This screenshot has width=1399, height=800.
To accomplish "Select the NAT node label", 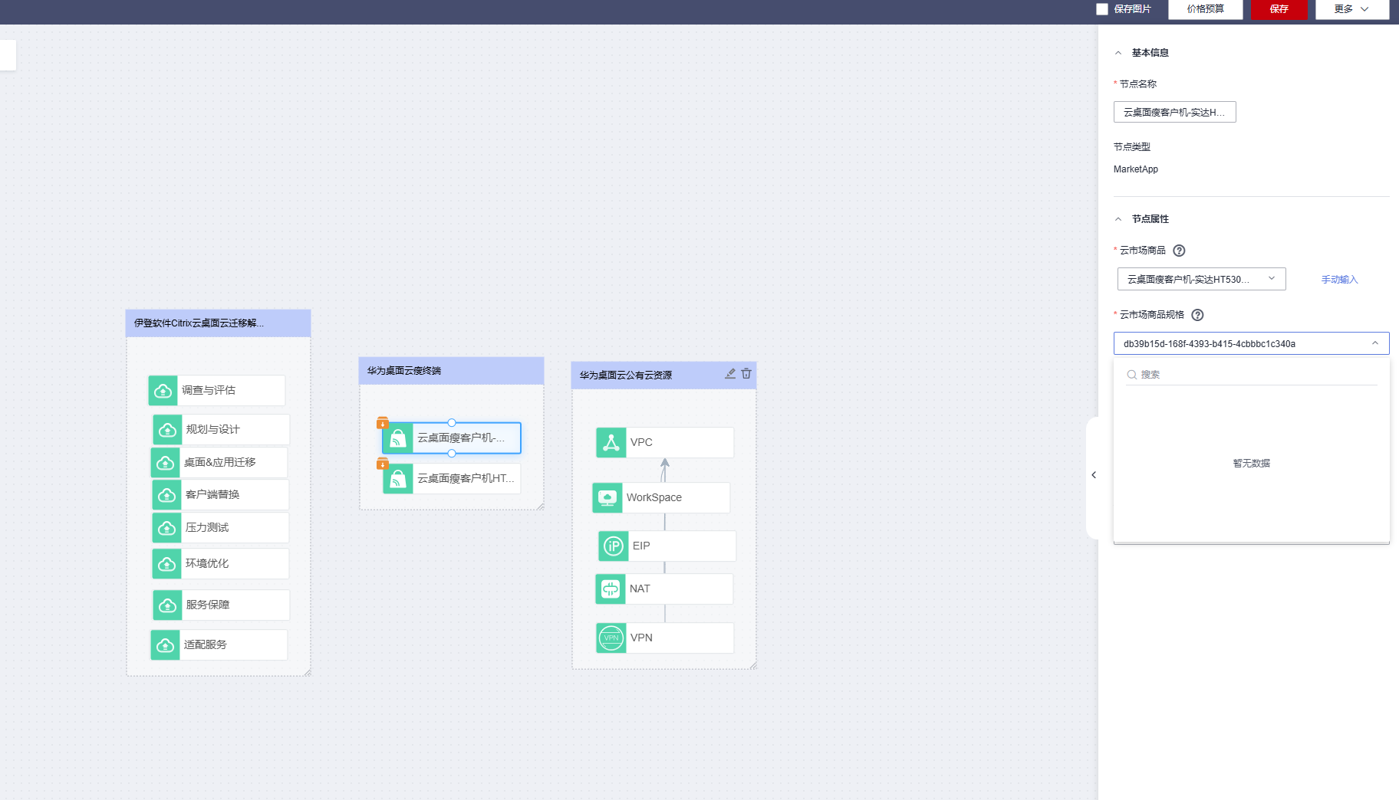I will (x=640, y=589).
